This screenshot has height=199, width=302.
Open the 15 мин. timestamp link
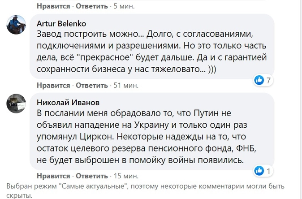coord(126,176)
